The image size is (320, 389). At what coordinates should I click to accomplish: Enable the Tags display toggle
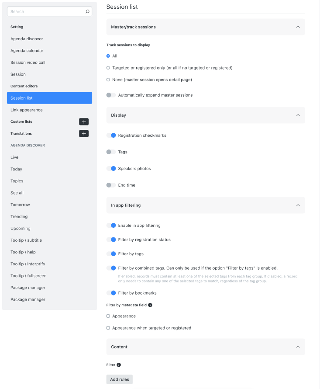[x=111, y=152]
